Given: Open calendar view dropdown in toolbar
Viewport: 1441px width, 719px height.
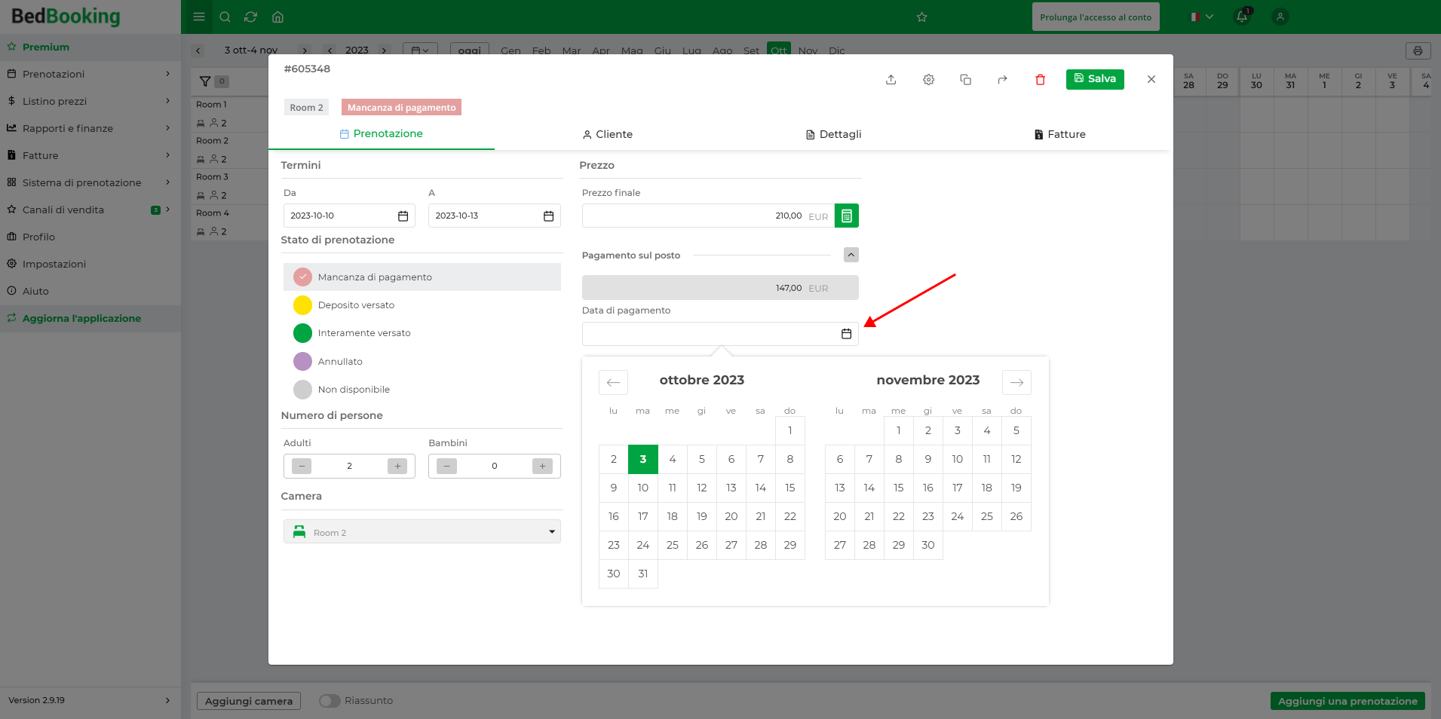Looking at the screenshot, I should coord(420,50).
